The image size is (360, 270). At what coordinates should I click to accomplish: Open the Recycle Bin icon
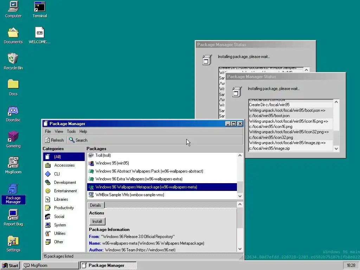click(13, 62)
